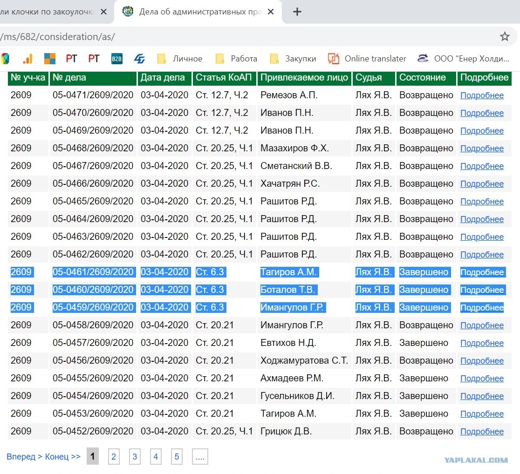Click date 03-04-2020 in row 05-0452
The height and width of the screenshot is (474, 520).
click(164, 431)
